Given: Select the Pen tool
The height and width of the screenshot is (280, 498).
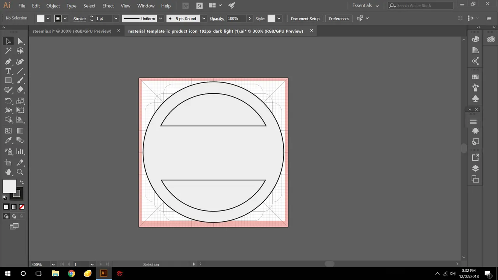Looking at the screenshot, I should (x=8, y=61).
